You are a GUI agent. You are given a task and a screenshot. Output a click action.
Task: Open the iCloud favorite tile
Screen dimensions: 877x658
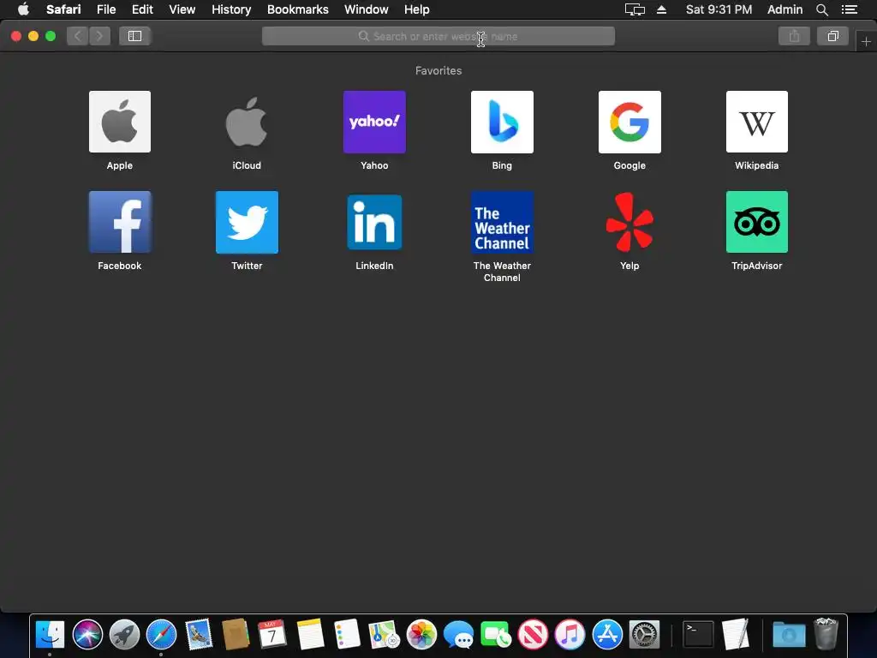pyautogui.click(x=247, y=122)
